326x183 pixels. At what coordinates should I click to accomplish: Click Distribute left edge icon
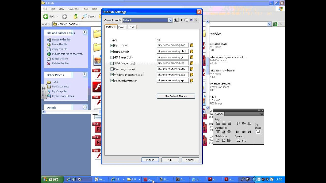[x=238, y=132]
